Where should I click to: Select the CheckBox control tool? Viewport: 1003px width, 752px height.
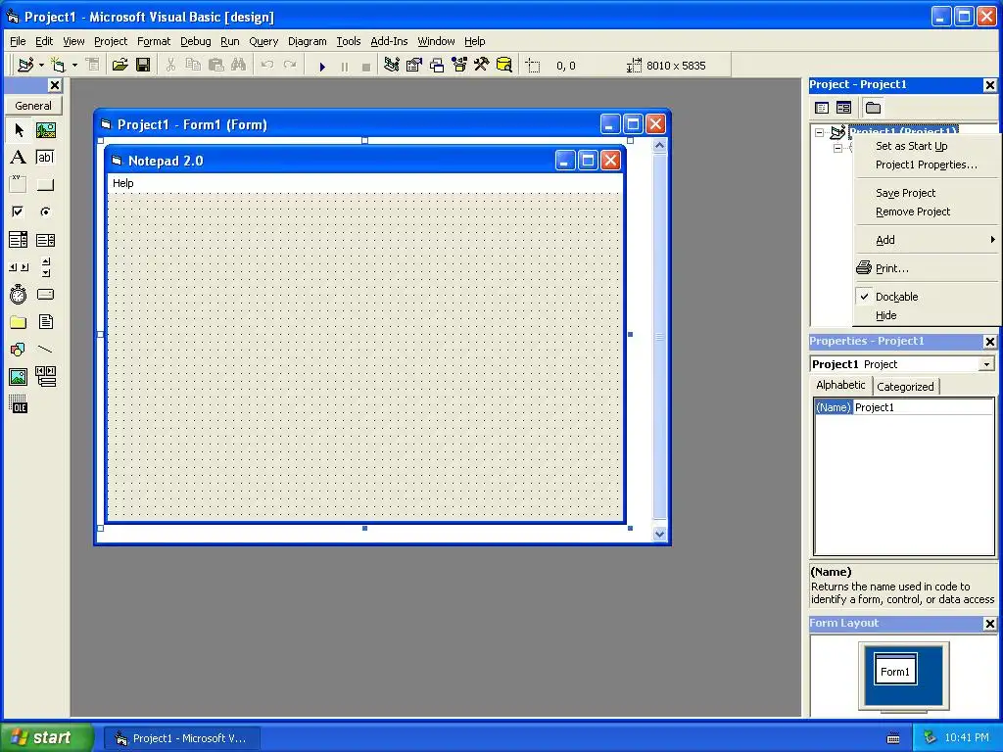tap(19, 211)
